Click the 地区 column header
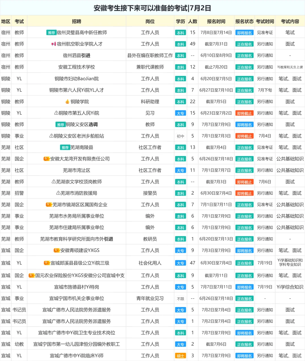 click(x=6, y=21)
